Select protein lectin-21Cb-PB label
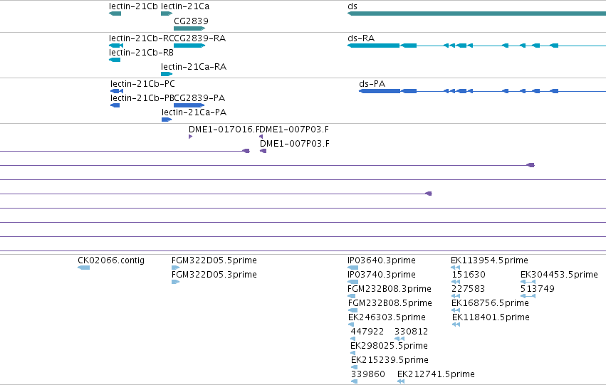Image resolution: width=606 pixels, height=385 pixels. [142, 98]
